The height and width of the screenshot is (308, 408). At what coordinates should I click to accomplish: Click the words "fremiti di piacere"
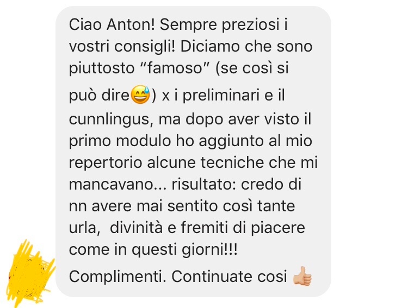tap(243, 228)
